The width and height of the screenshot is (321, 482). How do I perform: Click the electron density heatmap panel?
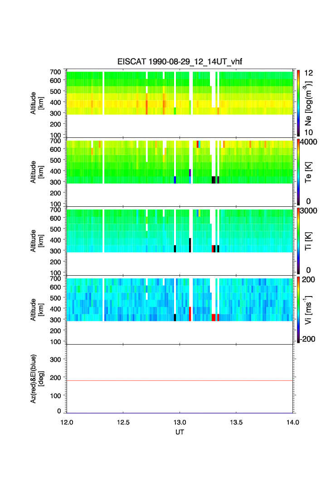coord(180,103)
